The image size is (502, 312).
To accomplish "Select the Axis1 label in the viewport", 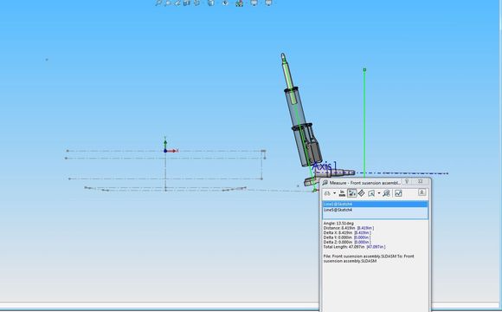I will (x=325, y=166).
